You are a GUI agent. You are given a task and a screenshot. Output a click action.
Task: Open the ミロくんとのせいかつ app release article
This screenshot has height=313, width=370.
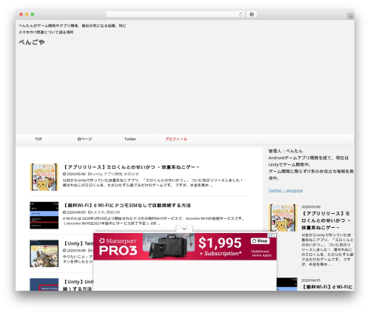point(131,167)
